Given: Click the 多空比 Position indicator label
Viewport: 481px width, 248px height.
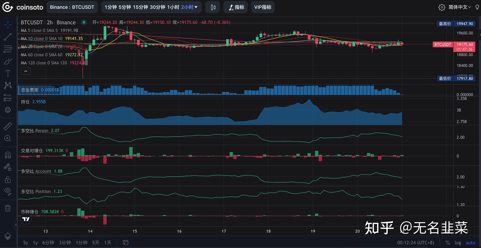Looking at the screenshot, I should [x=36, y=192].
